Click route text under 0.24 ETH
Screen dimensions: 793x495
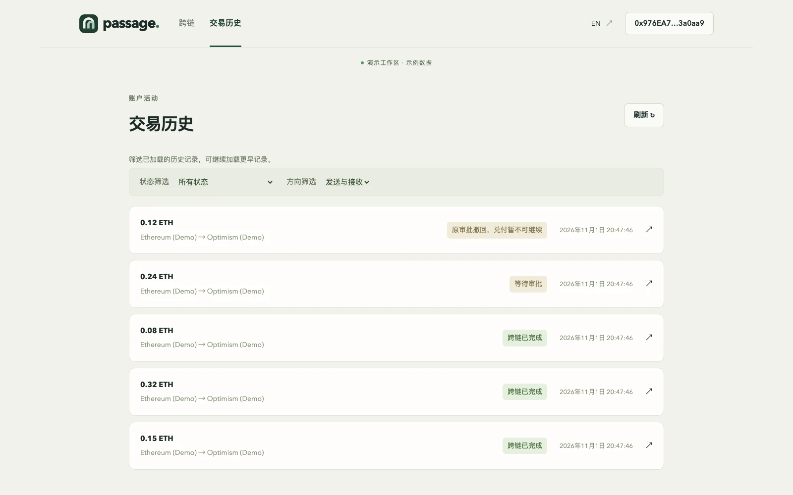pyautogui.click(x=202, y=291)
